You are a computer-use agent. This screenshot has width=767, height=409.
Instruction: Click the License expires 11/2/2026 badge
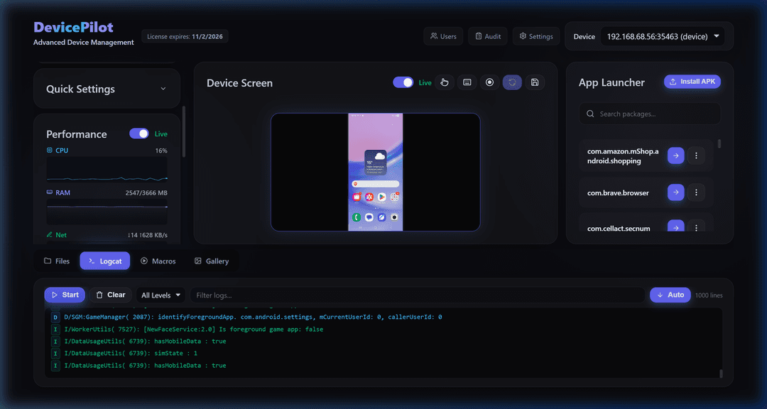(x=185, y=36)
